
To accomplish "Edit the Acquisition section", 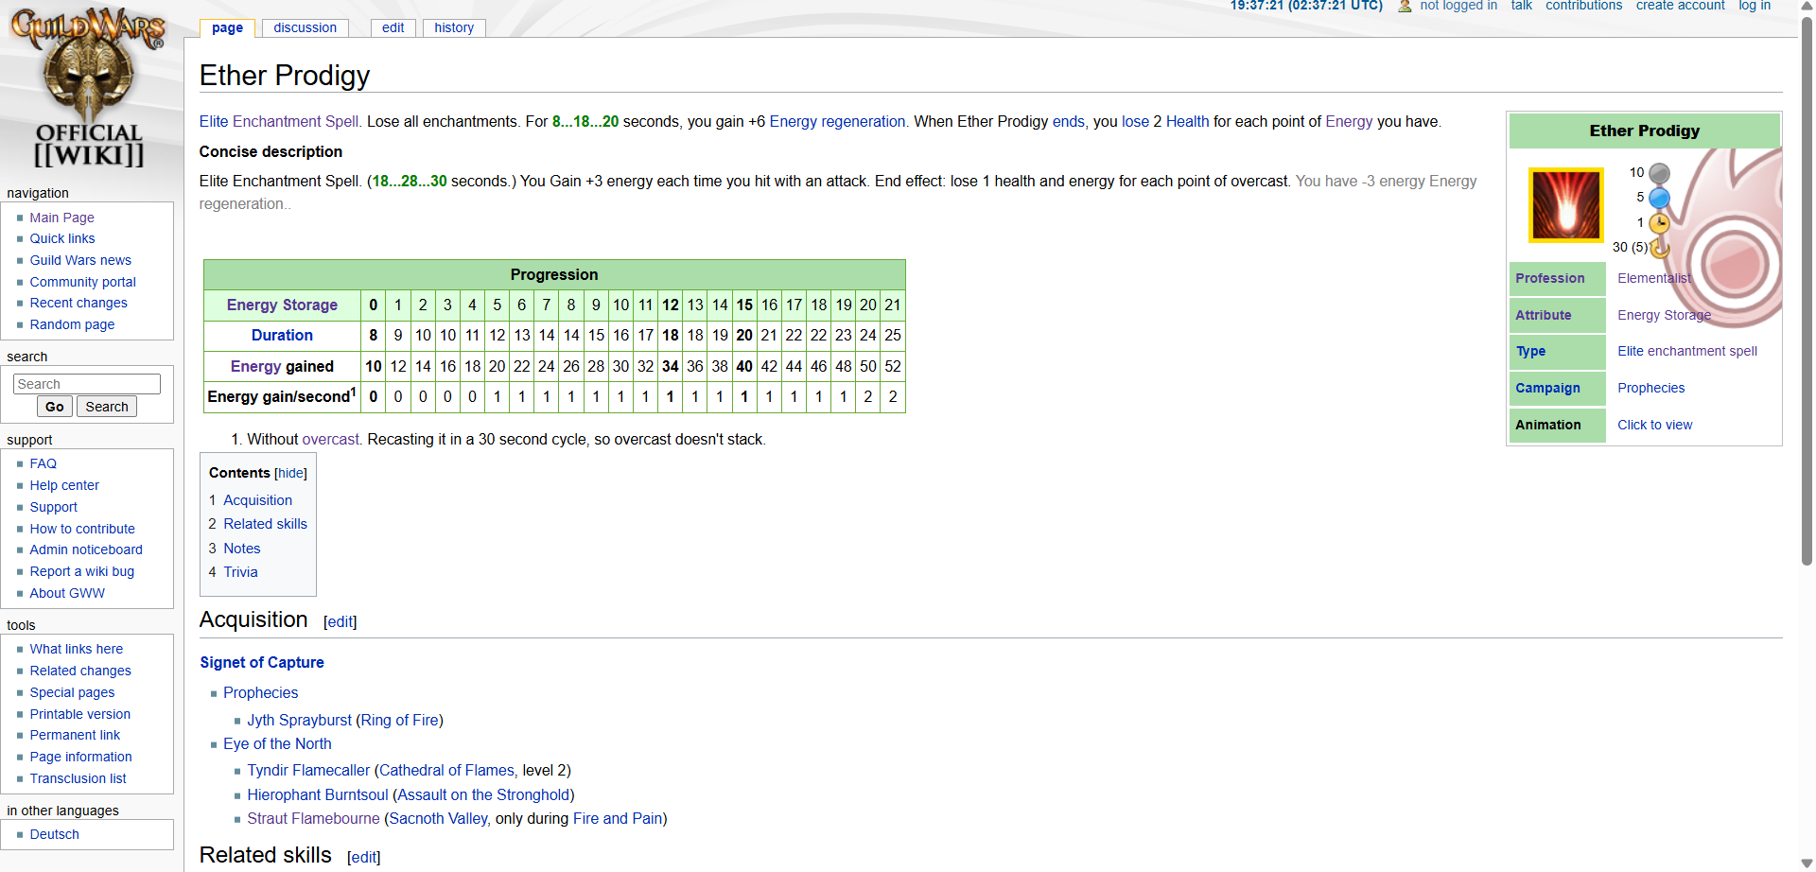I will click(340, 621).
